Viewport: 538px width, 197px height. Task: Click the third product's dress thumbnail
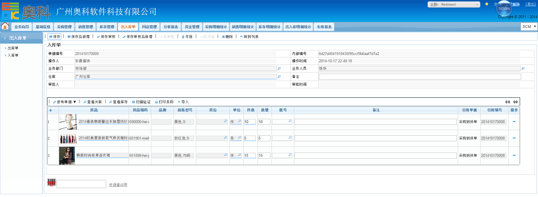pyautogui.click(x=67, y=155)
